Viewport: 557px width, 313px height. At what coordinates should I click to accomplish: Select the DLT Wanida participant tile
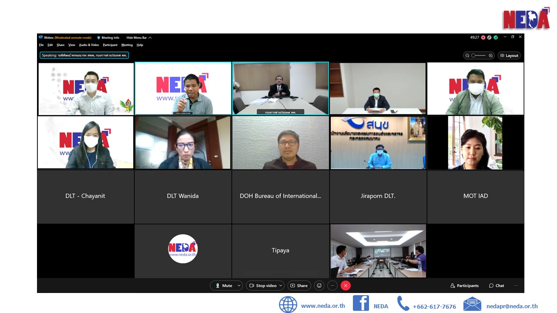(x=183, y=196)
